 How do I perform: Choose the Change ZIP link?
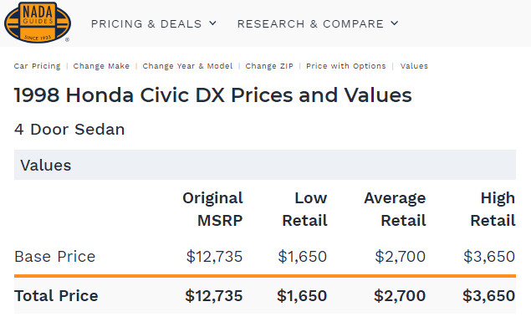pyautogui.click(x=269, y=66)
